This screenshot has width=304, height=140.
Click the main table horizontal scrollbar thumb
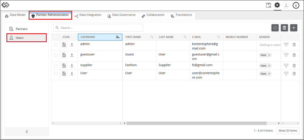click(197, 123)
